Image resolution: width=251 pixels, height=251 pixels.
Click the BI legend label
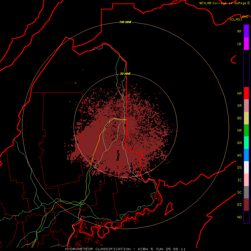(x=239, y=205)
